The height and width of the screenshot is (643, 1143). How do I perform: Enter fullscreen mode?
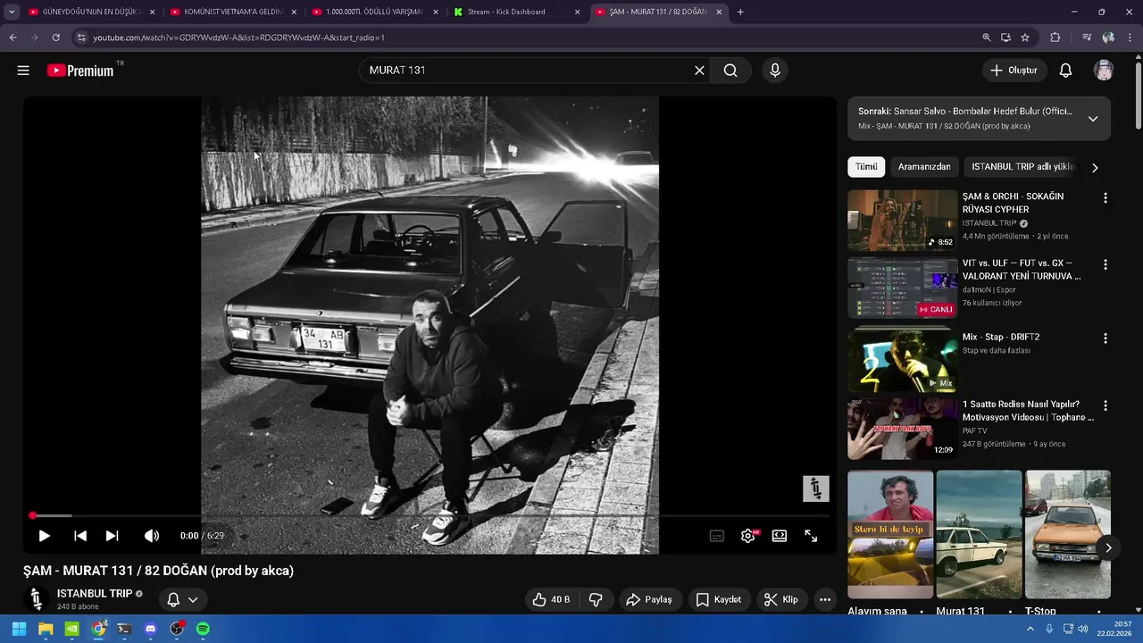point(811,536)
